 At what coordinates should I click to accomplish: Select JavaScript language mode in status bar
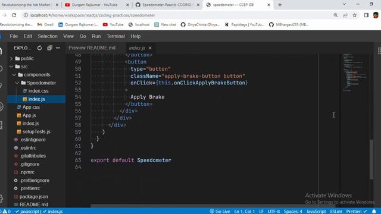[x=316, y=212]
